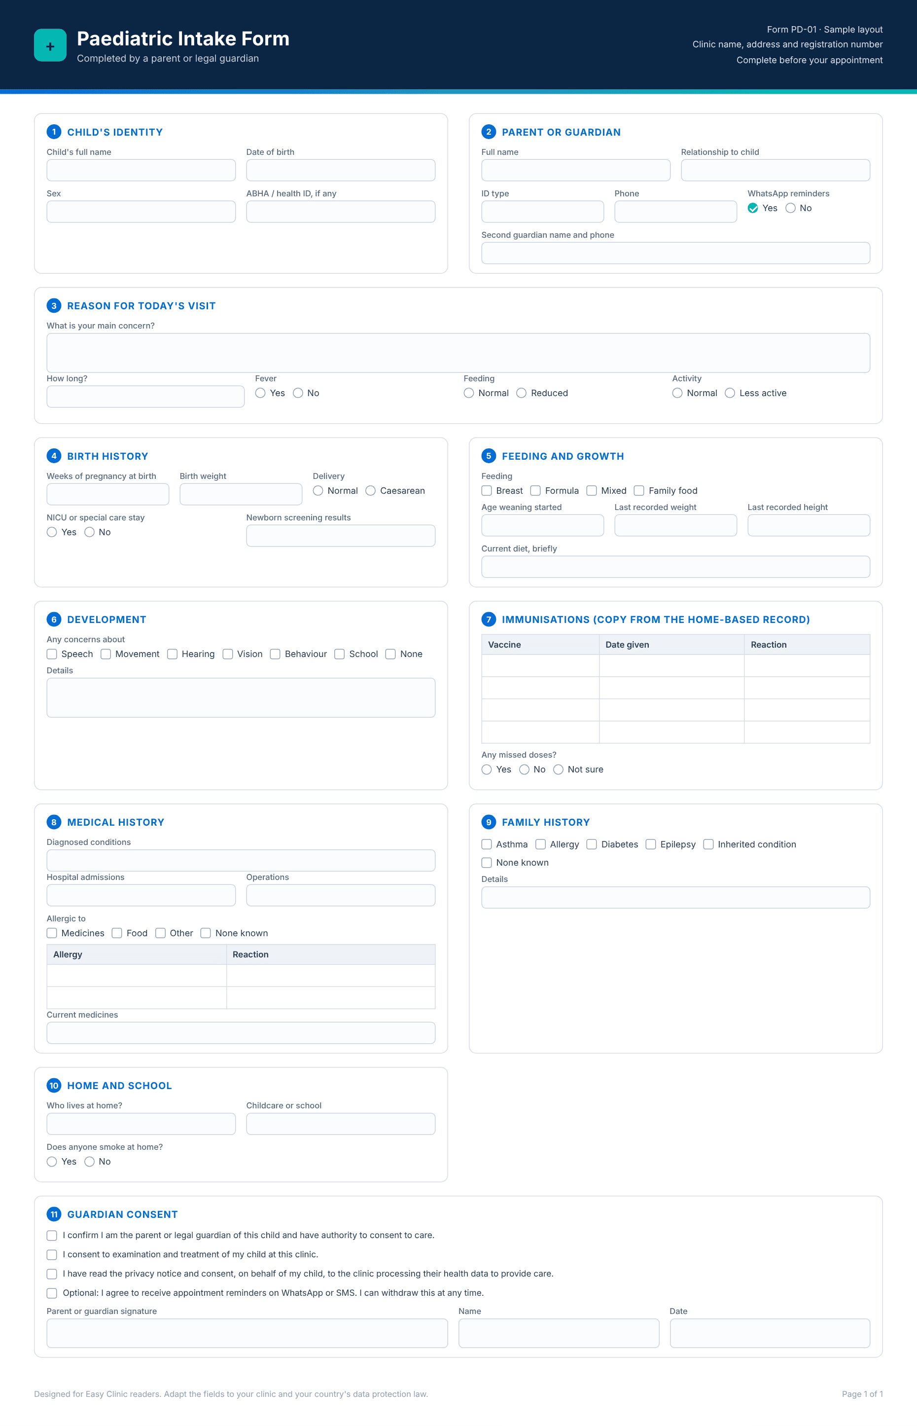Click the main concern text area
Image resolution: width=917 pixels, height=1426 pixels.
click(458, 353)
